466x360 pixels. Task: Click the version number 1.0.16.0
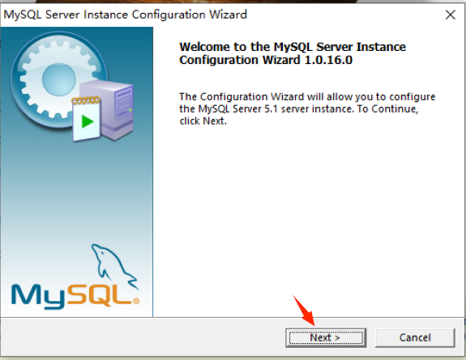[x=328, y=60]
